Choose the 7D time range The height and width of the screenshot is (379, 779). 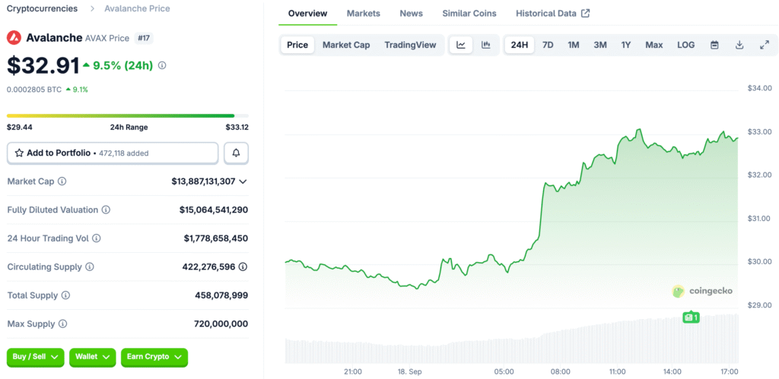click(548, 45)
